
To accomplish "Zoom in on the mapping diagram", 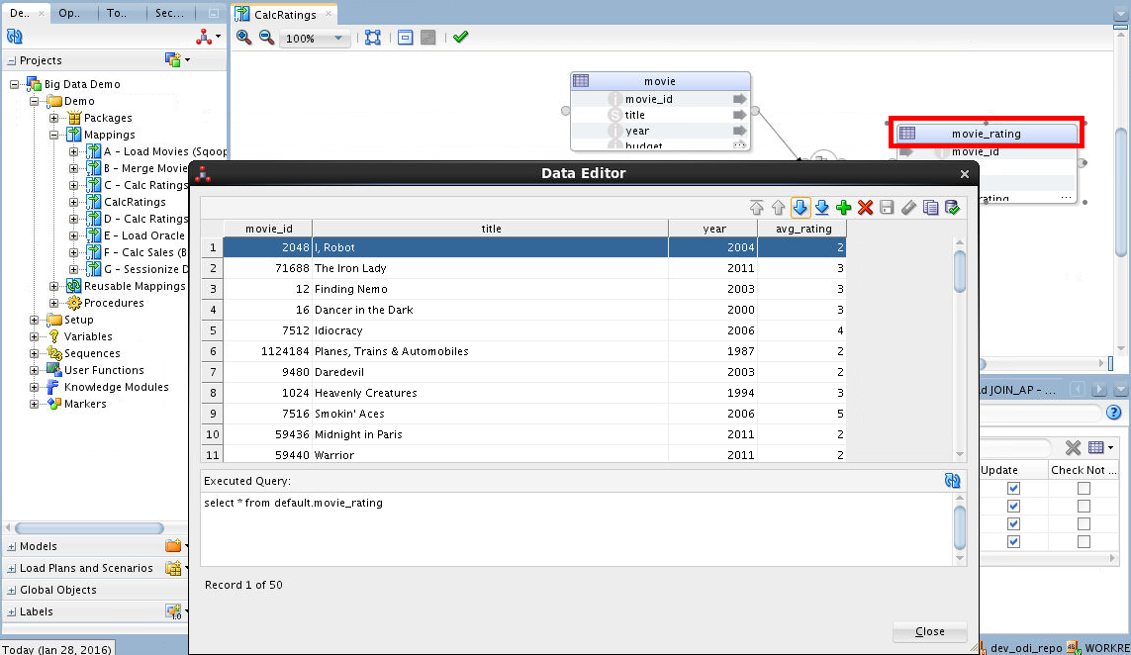I will tap(242, 37).
